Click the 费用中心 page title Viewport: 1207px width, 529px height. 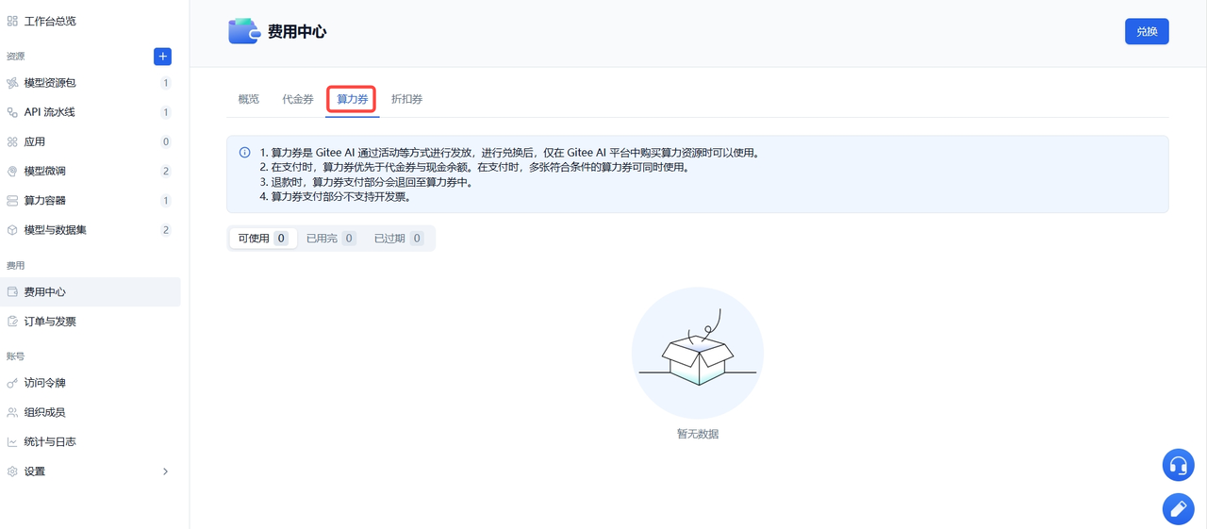[297, 31]
